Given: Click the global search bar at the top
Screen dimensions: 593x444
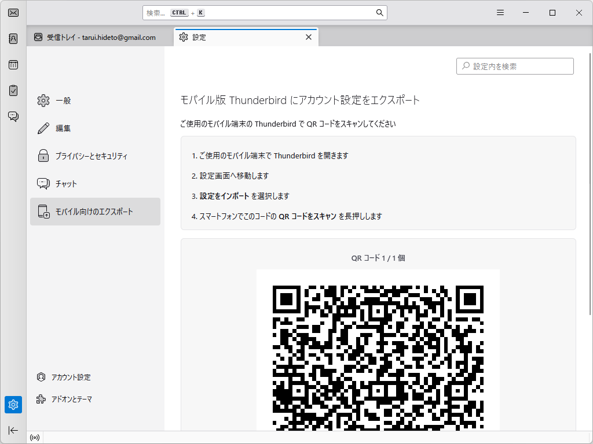Looking at the screenshot, I should pos(263,12).
